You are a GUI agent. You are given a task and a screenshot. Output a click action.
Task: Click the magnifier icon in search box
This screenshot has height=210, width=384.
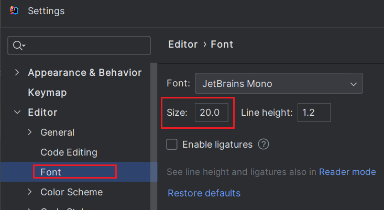pyautogui.click(x=18, y=46)
